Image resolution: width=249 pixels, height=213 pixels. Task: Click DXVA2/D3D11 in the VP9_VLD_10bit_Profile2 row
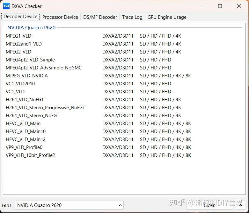(118, 155)
